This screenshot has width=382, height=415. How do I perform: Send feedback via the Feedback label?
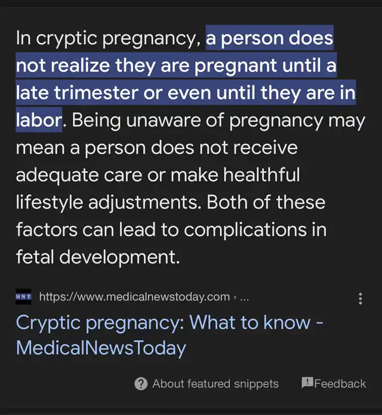point(340,383)
